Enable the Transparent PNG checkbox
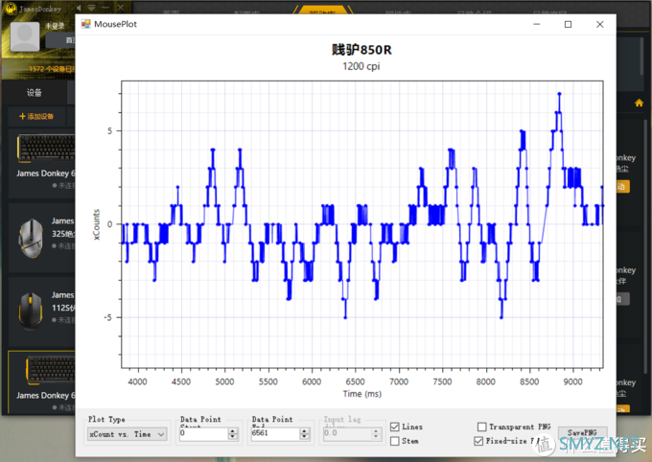 tap(481, 427)
